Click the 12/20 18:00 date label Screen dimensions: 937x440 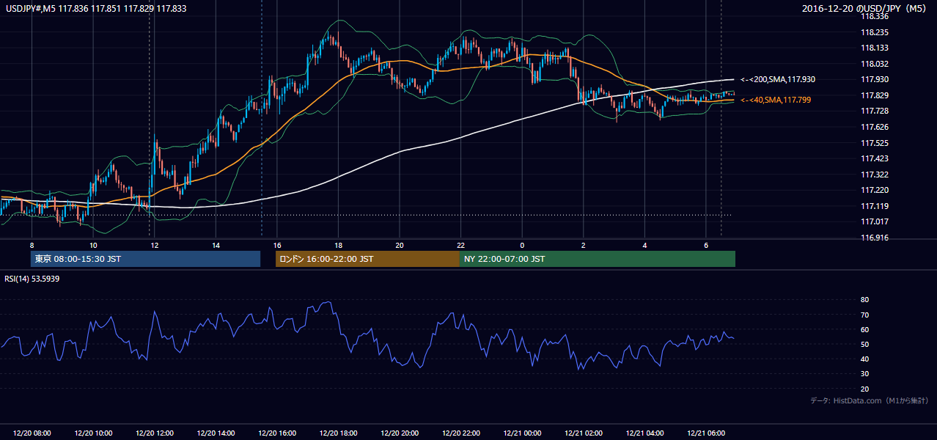[338, 433]
